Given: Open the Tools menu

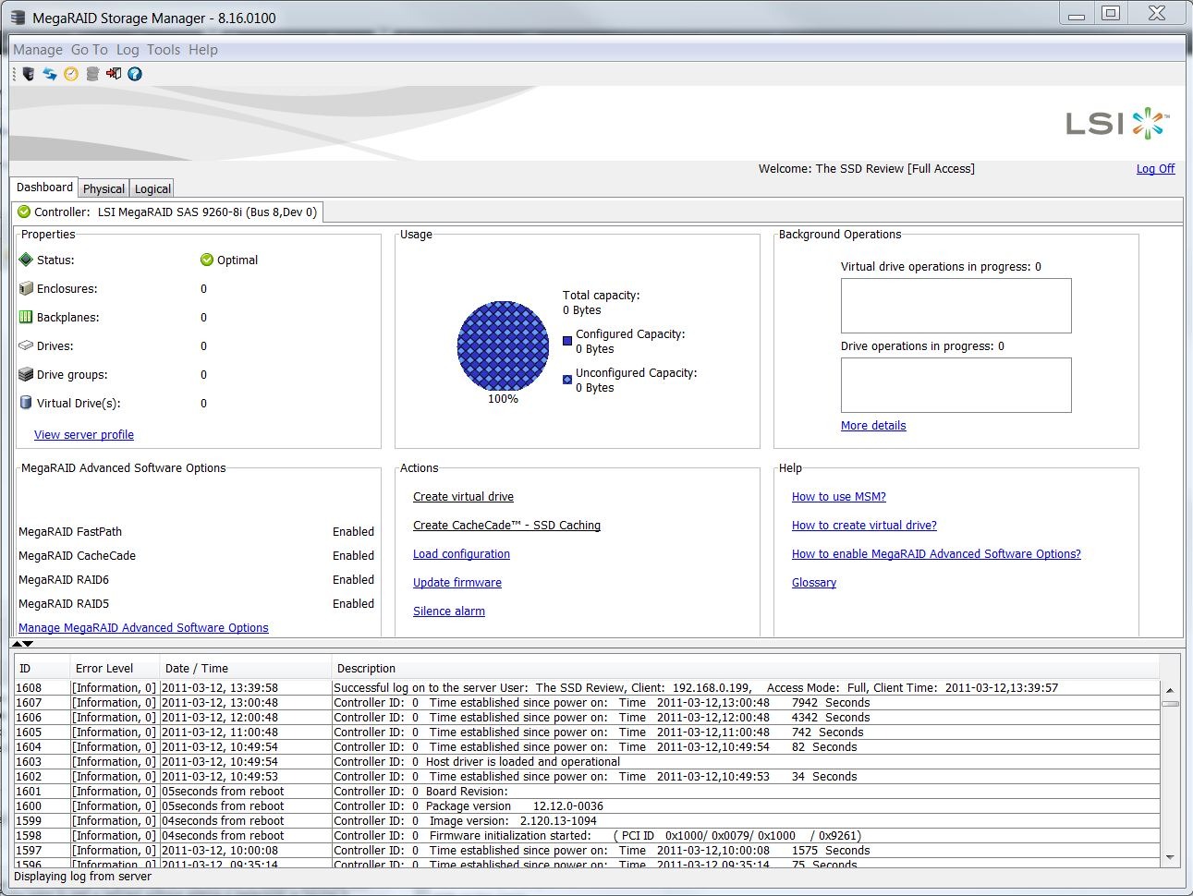Looking at the screenshot, I should click(164, 50).
